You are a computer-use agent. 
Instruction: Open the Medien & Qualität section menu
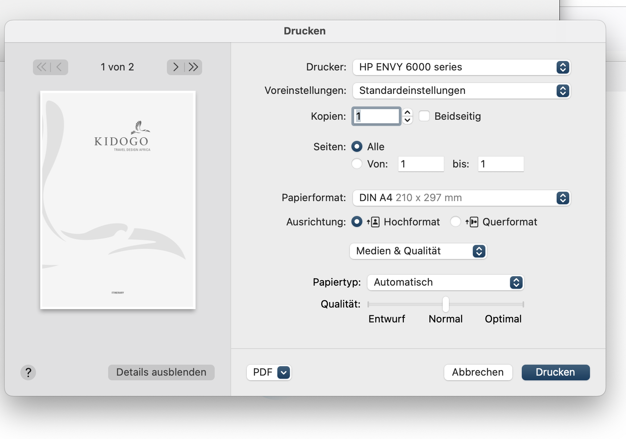point(418,251)
